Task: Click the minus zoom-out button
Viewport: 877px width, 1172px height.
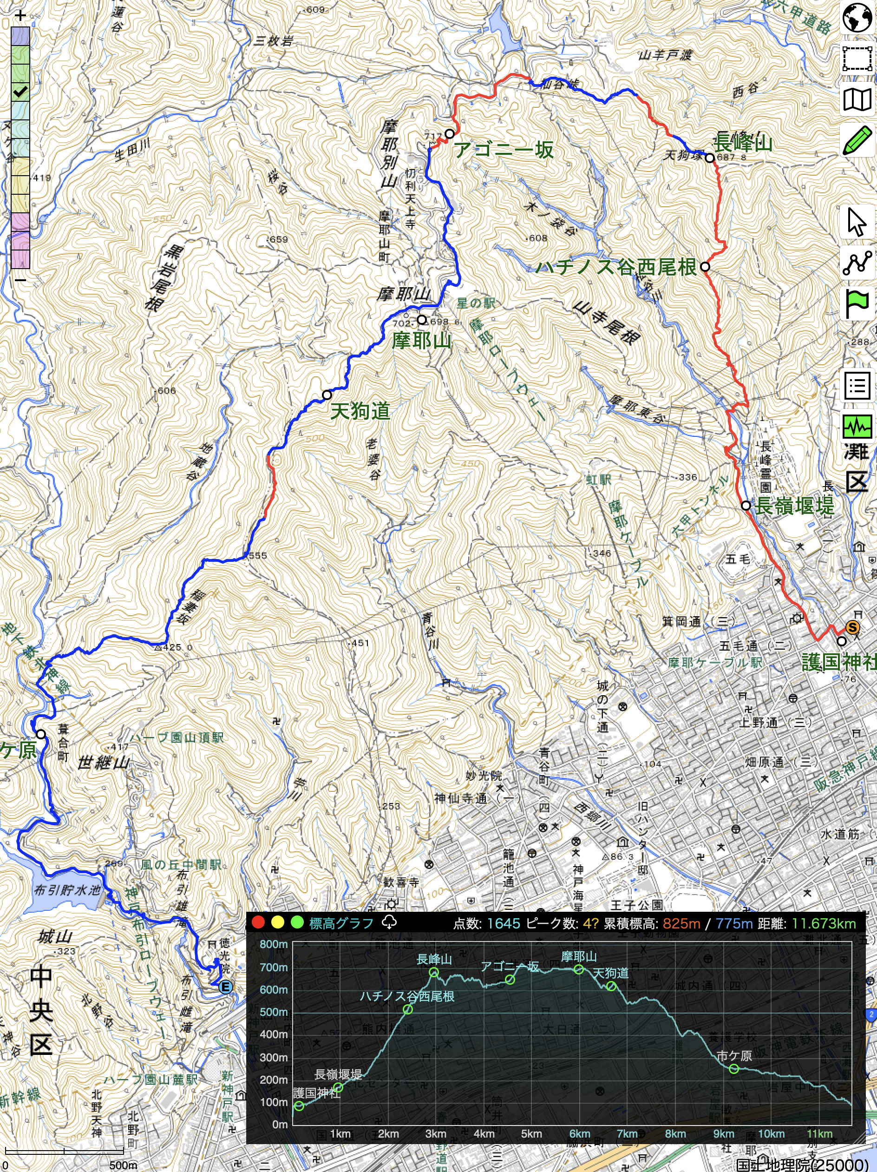Action: pos(20,279)
